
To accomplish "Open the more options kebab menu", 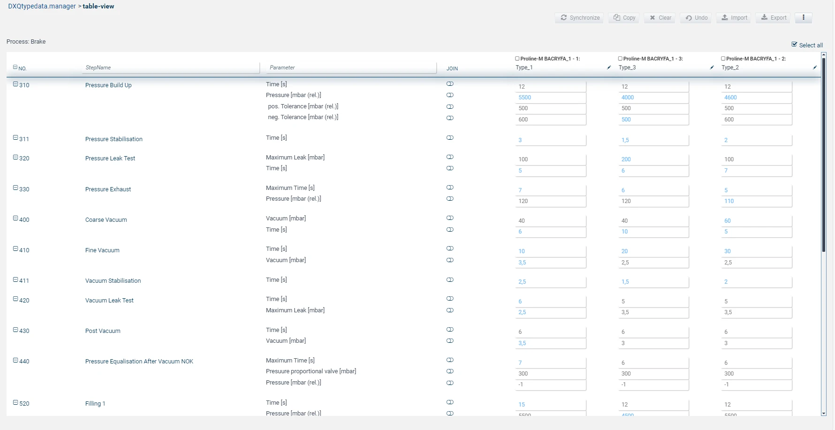I will coord(804,17).
